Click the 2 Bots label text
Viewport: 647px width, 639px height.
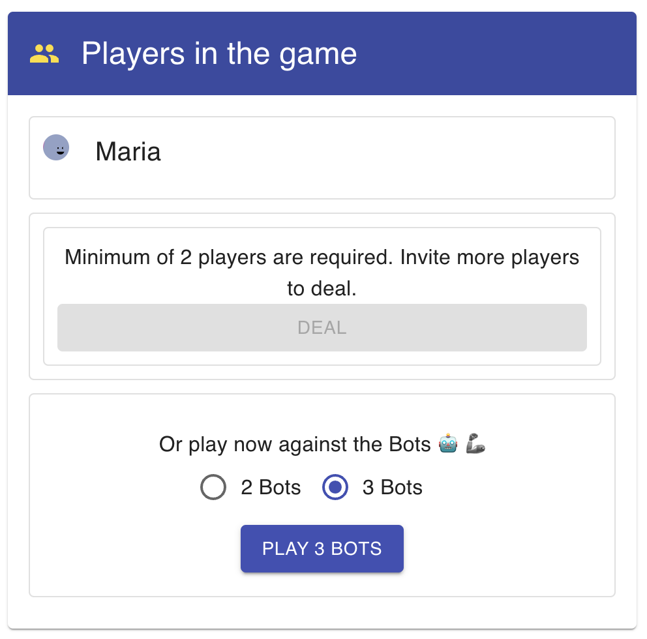(x=271, y=487)
